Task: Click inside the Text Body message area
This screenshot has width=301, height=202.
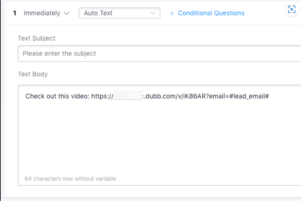Action: click(x=136, y=136)
